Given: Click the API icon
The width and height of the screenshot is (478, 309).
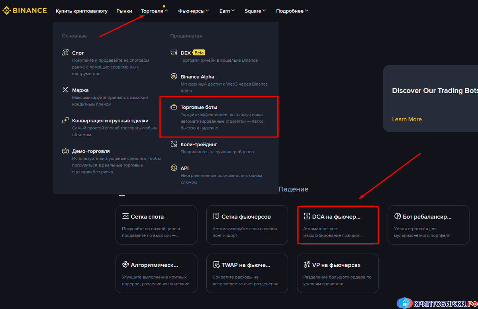Looking at the screenshot, I should pos(174,168).
